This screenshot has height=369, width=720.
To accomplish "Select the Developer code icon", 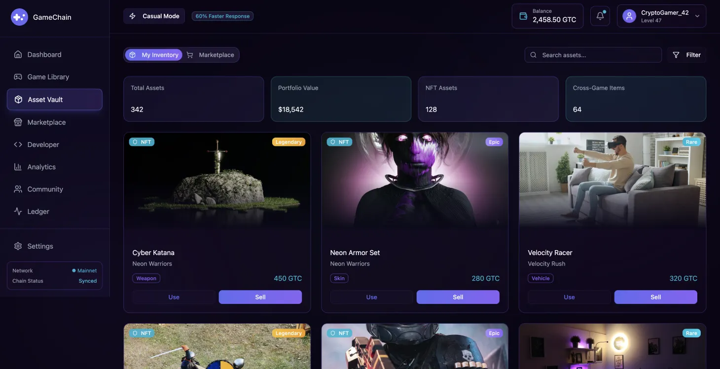I will [17, 144].
